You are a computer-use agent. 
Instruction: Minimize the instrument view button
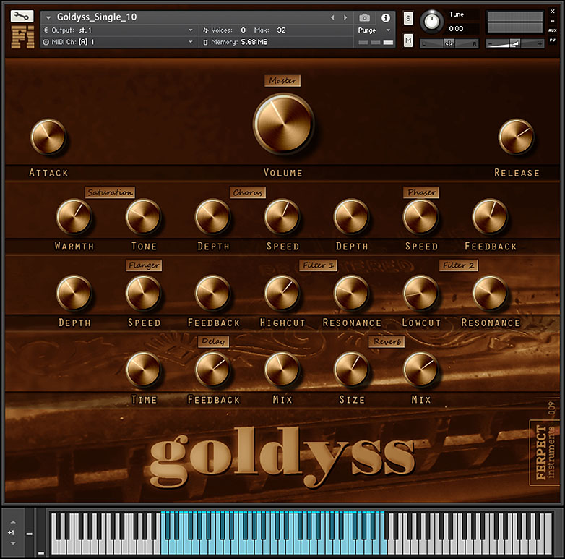click(x=553, y=21)
